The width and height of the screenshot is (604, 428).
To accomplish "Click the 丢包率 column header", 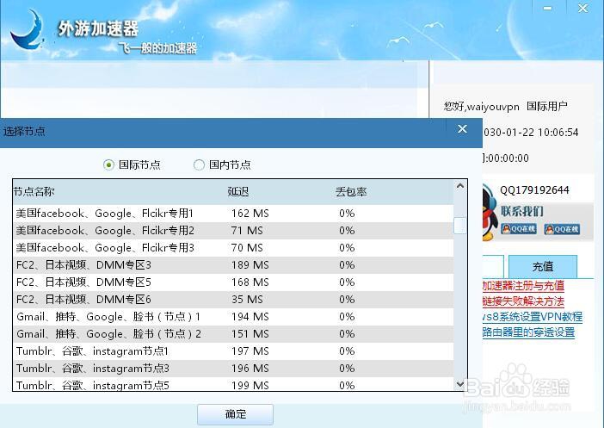I will [x=351, y=192].
